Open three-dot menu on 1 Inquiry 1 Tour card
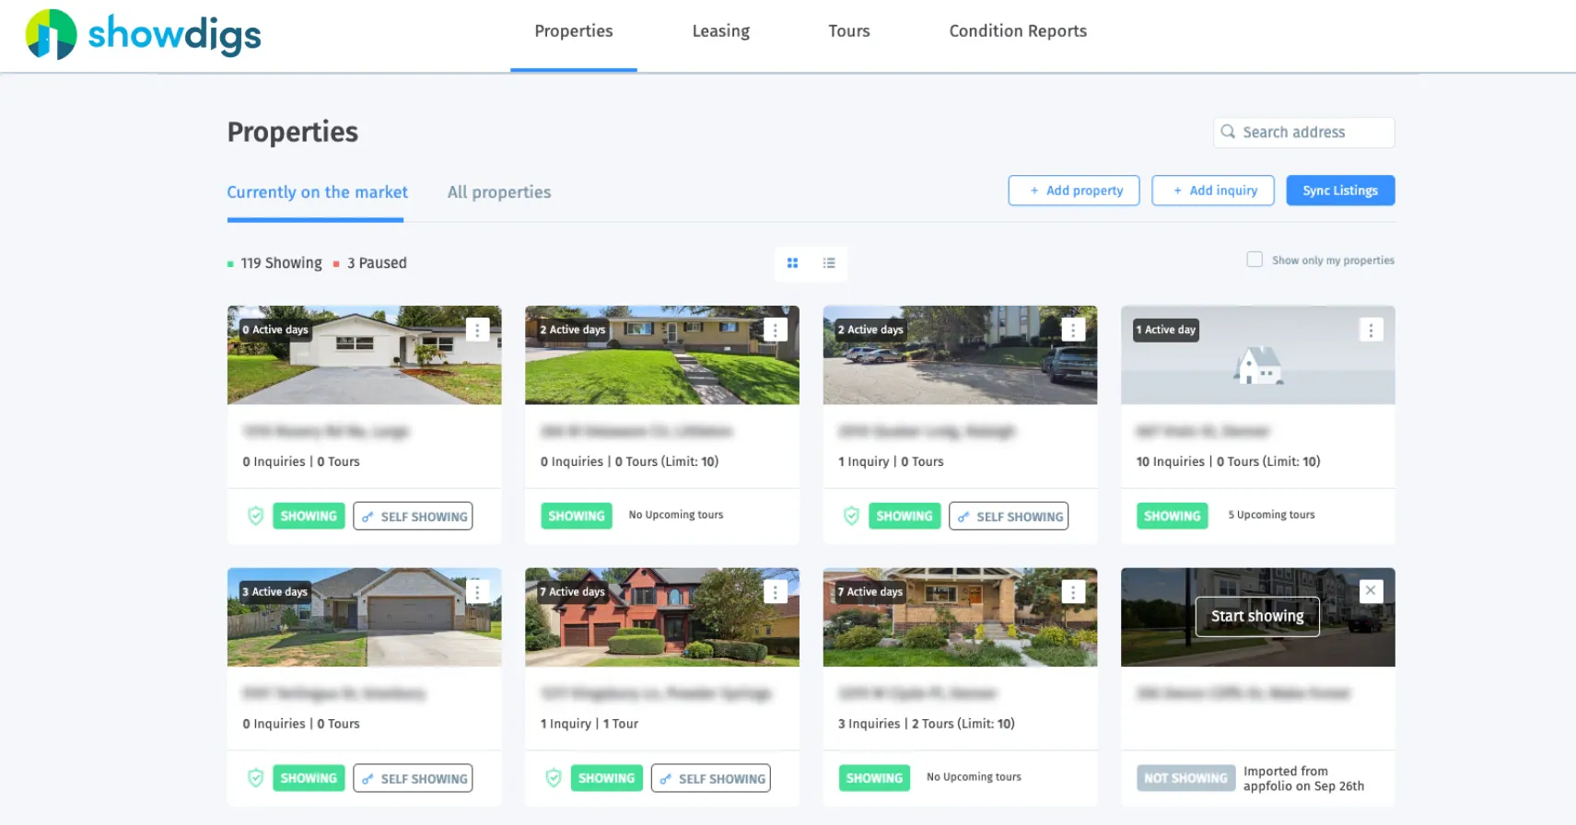The width and height of the screenshot is (1576, 825). [776, 592]
